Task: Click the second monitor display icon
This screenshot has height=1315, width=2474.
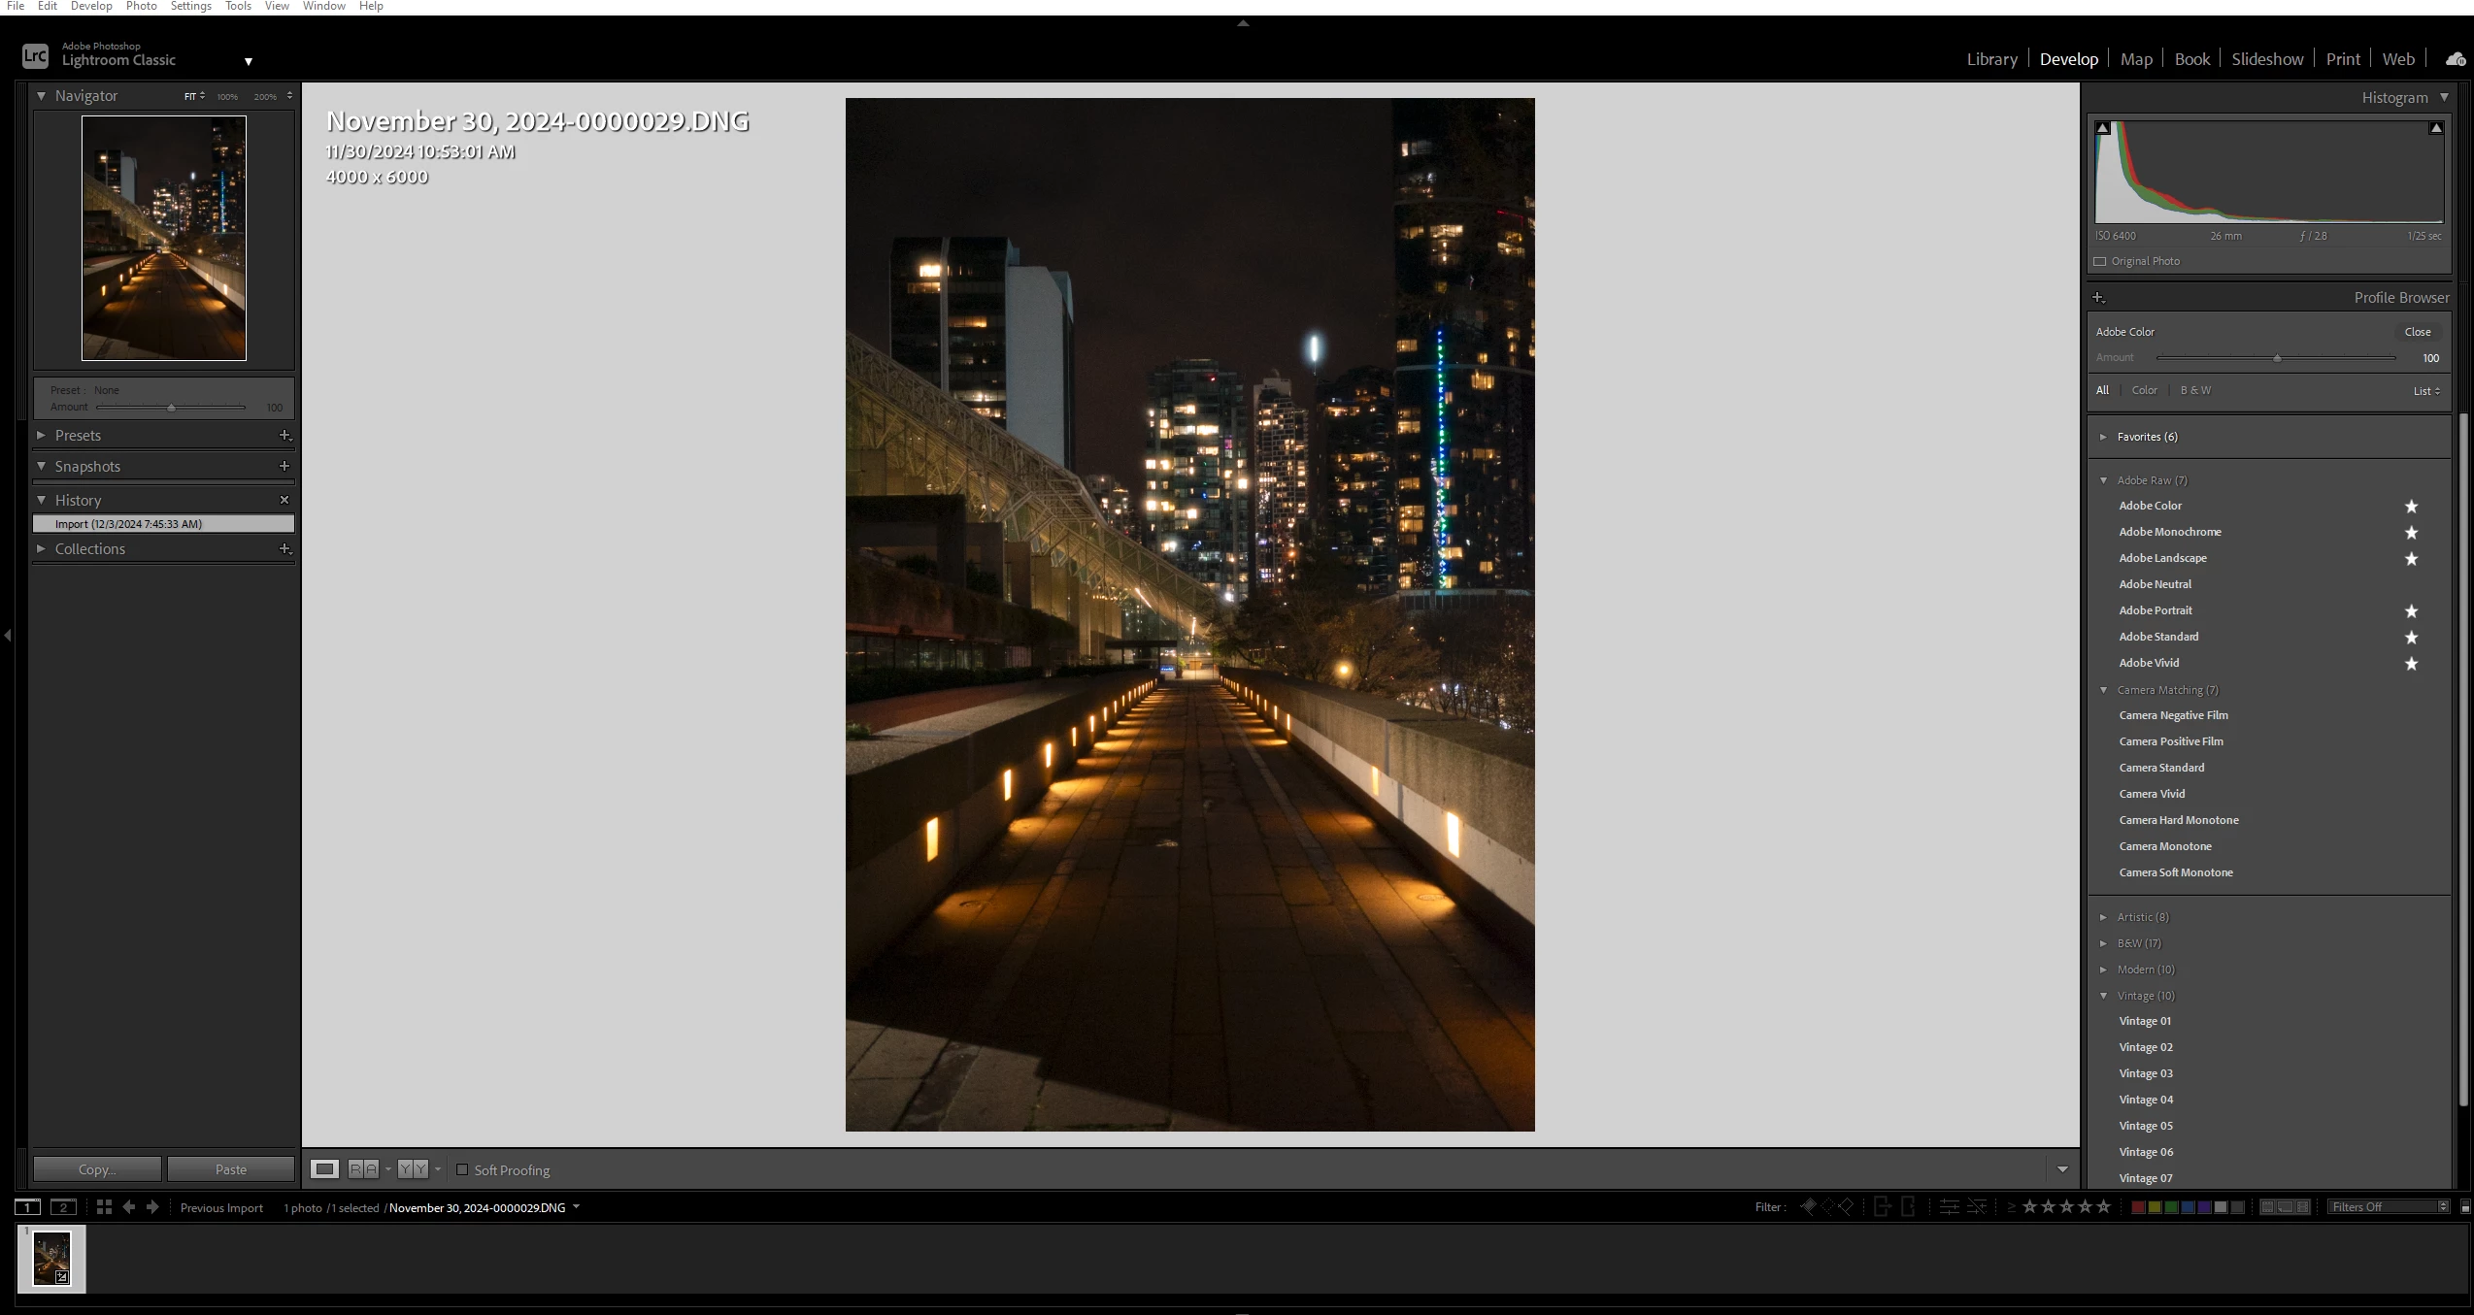Action: coord(64,1206)
